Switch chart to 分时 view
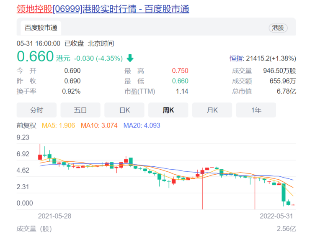Screen dimensions: 310x234 [x=36, y=110]
